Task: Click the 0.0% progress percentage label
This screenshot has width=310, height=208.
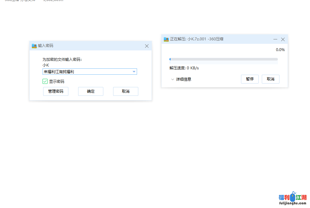Action: pyautogui.click(x=280, y=50)
